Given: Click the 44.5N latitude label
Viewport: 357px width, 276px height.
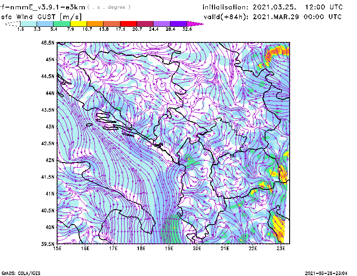Looking at the screenshot, I should coord(48,76).
